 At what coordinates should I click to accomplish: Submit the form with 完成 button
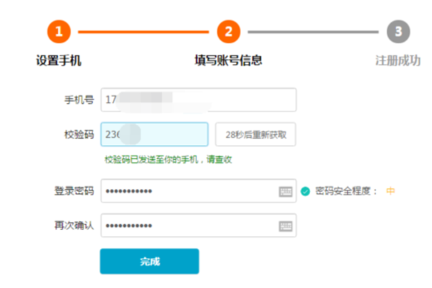click(149, 262)
